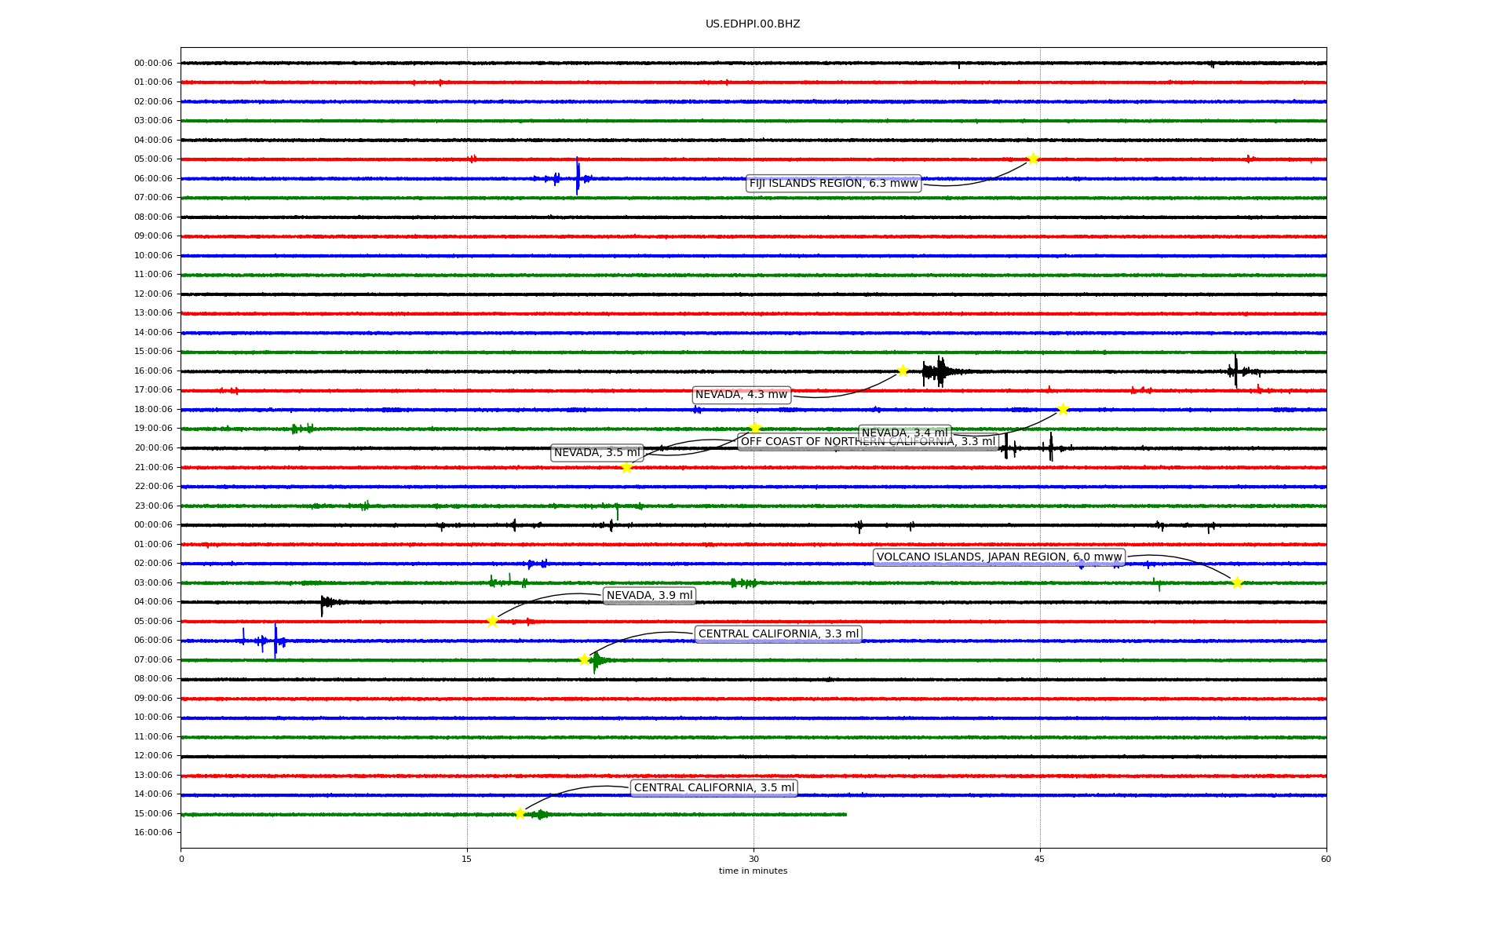Click the NEVADA, 3.9 ml annotation box
The height and width of the screenshot is (942, 1507).
[649, 596]
